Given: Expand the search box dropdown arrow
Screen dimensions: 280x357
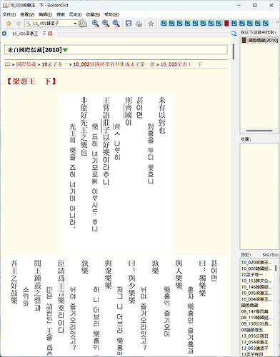Looking at the screenshot, I should click(75, 24).
